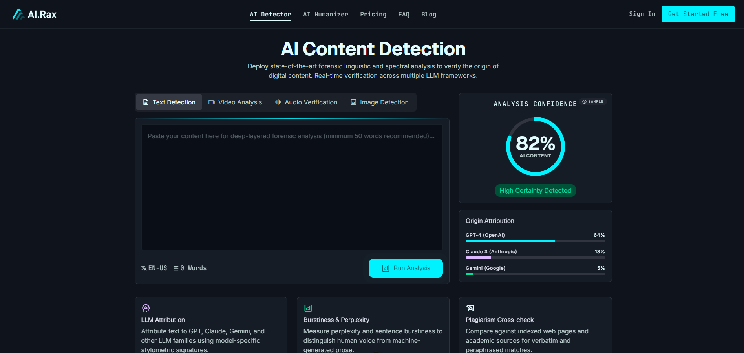Click the GPT-4 (OpenAI) progress bar

[535, 241]
